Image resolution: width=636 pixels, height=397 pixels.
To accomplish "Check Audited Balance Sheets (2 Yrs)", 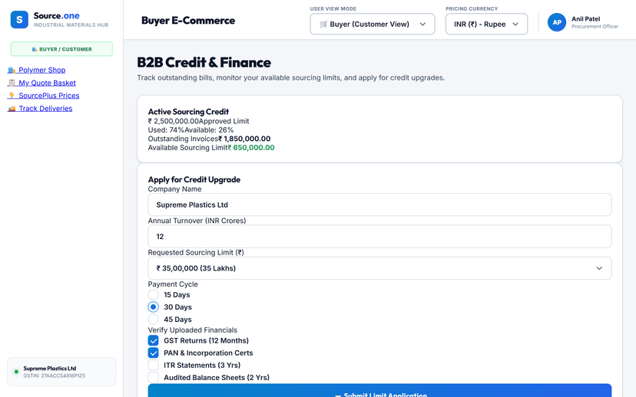I will [154, 378].
